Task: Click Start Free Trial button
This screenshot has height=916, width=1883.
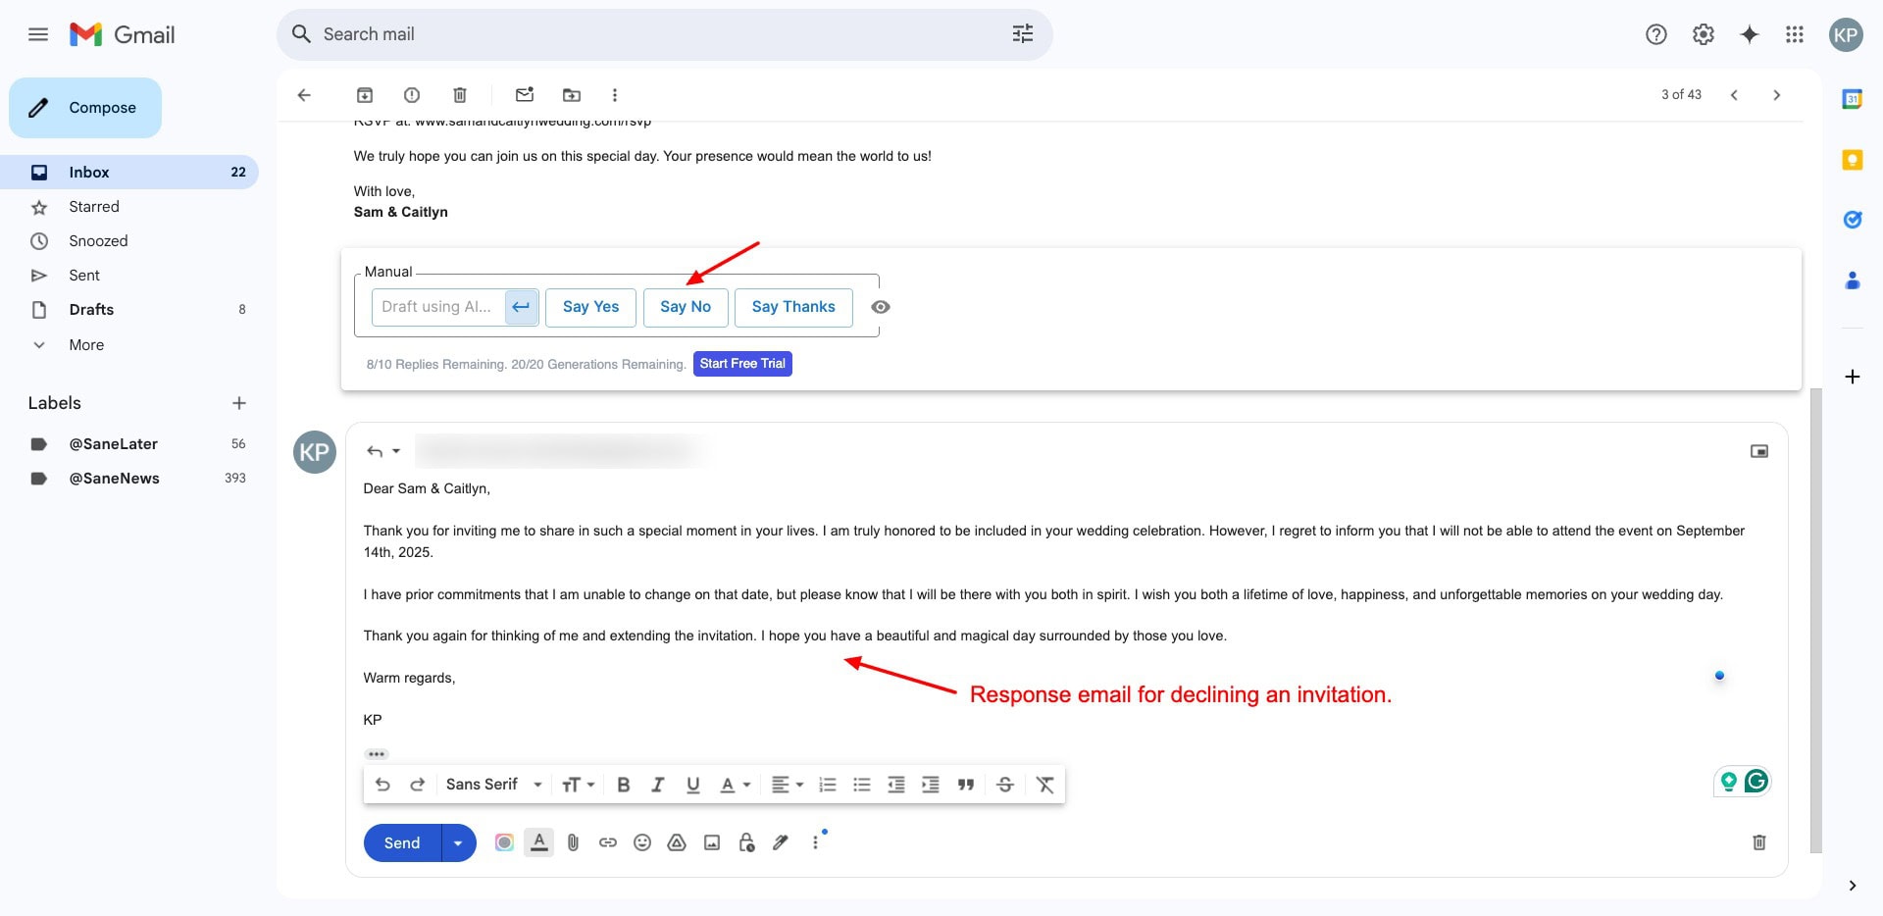Action: 742,364
